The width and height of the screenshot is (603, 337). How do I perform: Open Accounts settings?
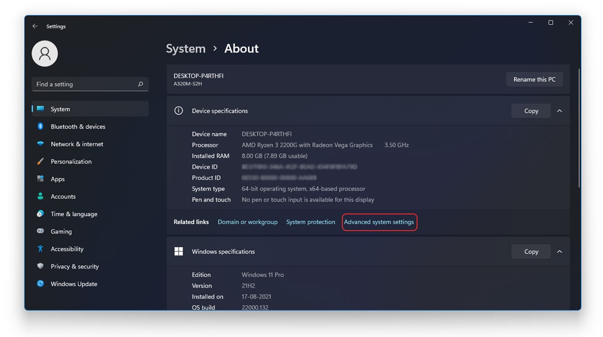63,196
